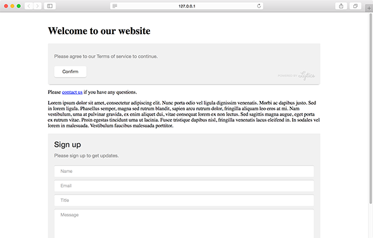Click the Name input field
The height and width of the screenshot is (238, 373).
tap(184, 171)
